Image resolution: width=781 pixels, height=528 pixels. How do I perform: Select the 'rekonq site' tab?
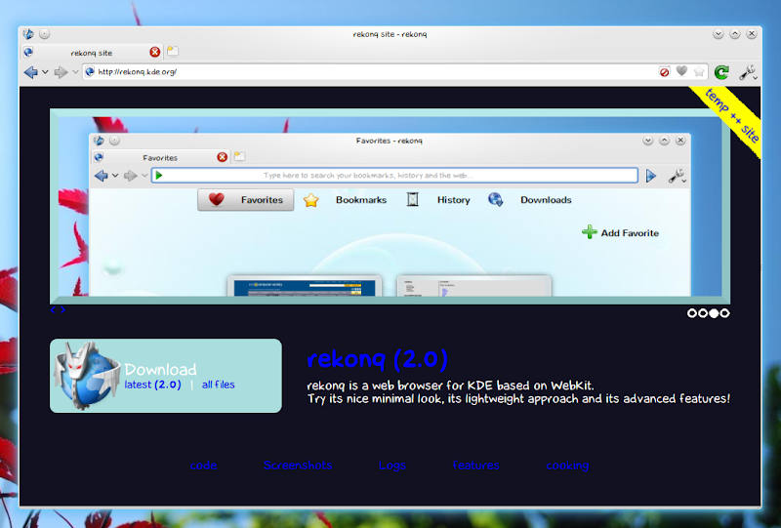coord(92,53)
